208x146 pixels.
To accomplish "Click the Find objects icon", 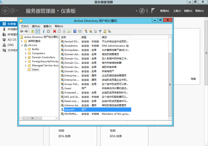I will [x=105, y=31].
